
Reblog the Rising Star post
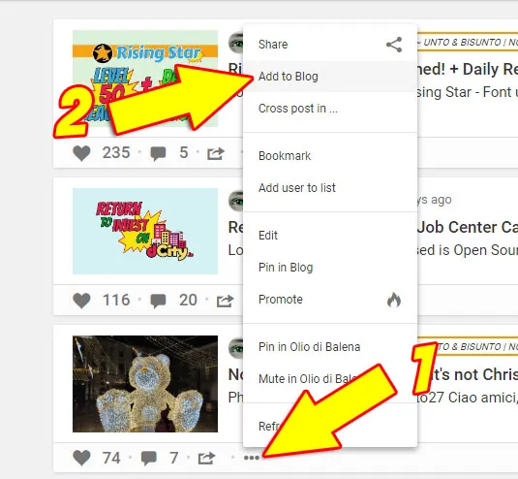point(216,153)
